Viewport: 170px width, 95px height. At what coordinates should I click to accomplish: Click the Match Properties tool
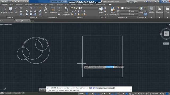pyautogui.click(x=113, y=11)
